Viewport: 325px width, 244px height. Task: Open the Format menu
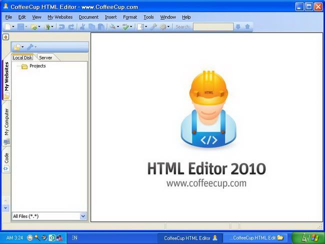click(130, 17)
